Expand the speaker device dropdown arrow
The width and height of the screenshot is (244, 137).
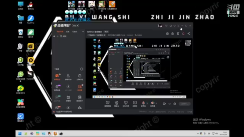(x=156, y=103)
